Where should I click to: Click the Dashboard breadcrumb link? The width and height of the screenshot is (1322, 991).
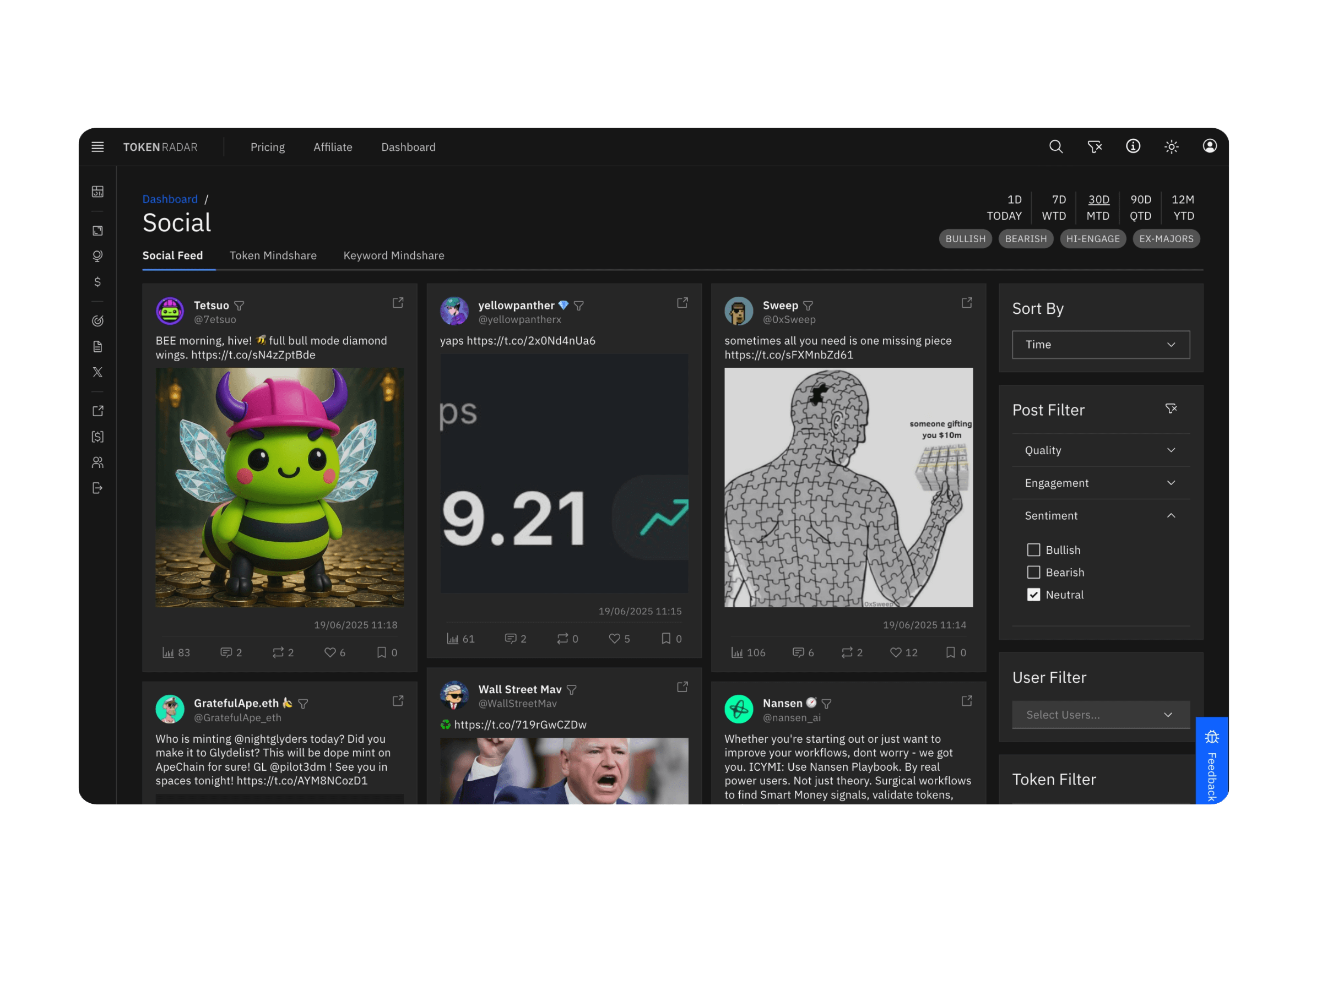(170, 199)
